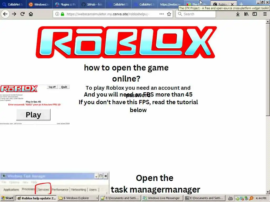Open the 5 Windows Explorer taskbar group
Image resolution: width=270 pixels, height=202 pixels.
(78, 198)
